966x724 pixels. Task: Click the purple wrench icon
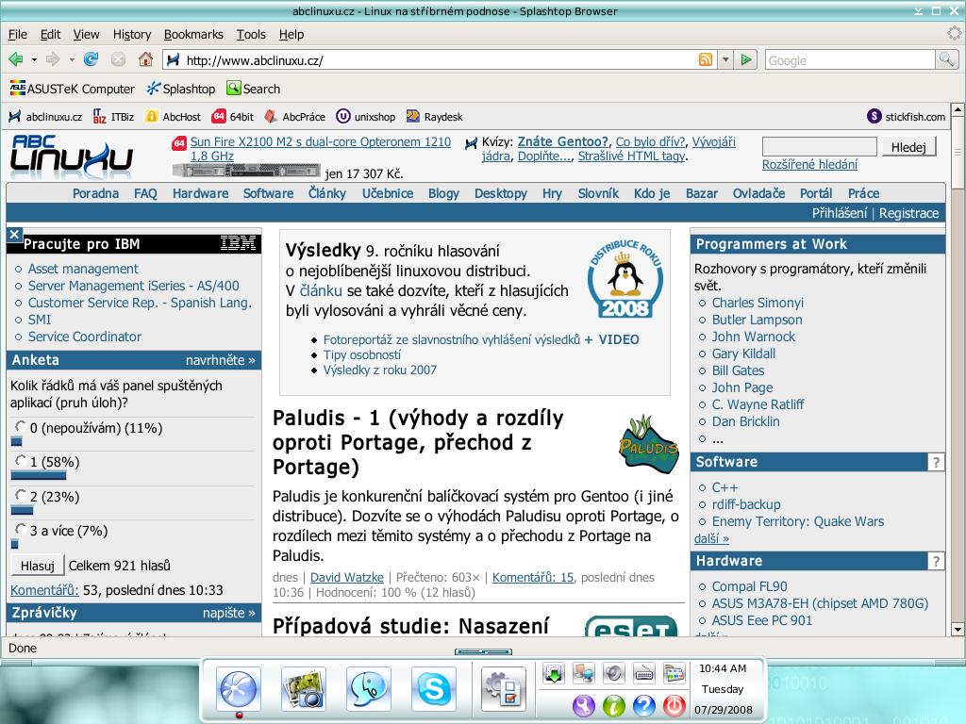coord(583,705)
